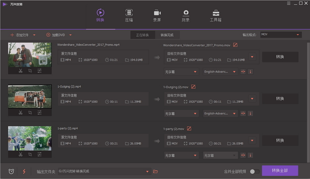Click the crop icon under 1-Outging video
Viewport: 310px width, 179px height.
(x=30, y=113)
